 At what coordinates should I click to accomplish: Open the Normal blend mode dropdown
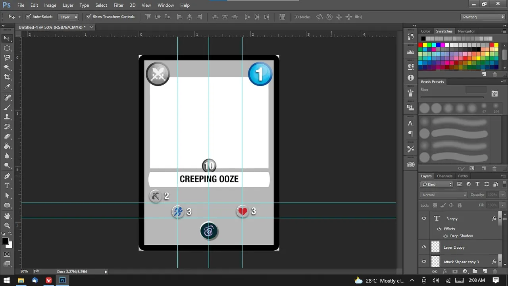(x=444, y=195)
